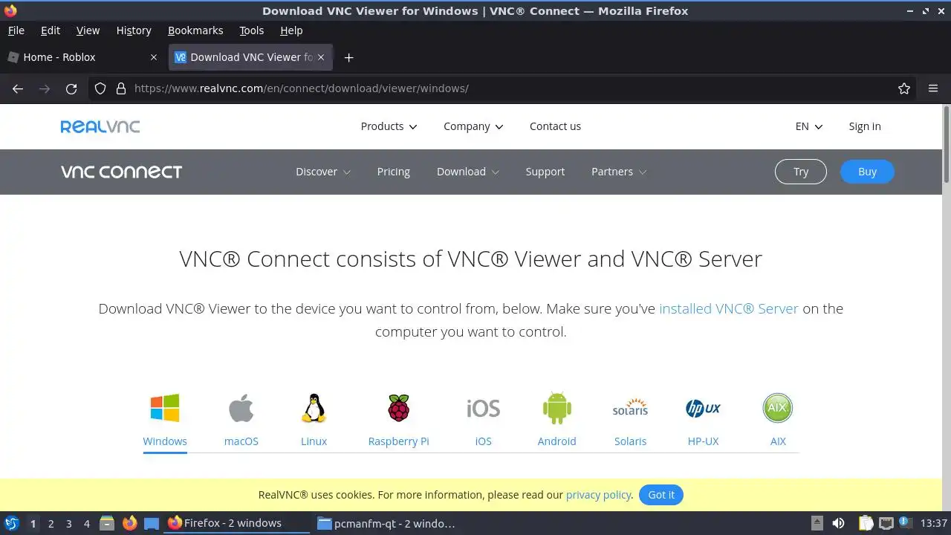Image resolution: width=951 pixels, height=535 pixels.
Task: Select the Raspberry Pi logo icon
Action: (399, 408)
